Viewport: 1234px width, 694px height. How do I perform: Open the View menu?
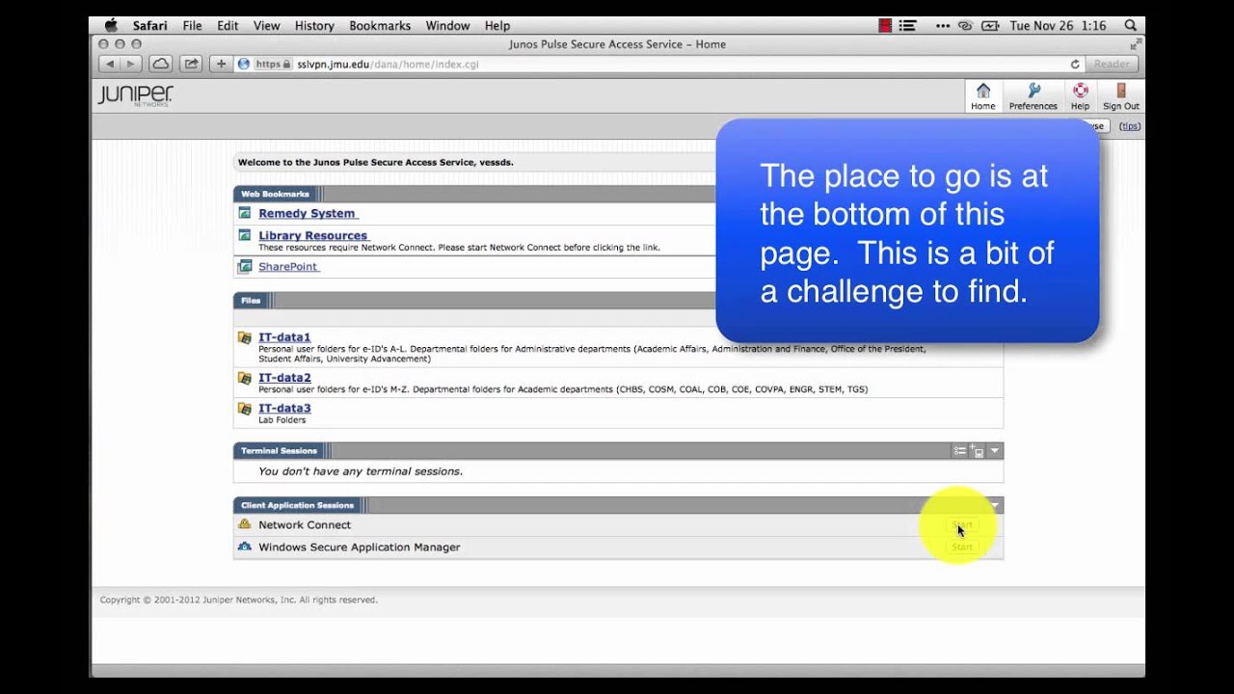click(267, 26)
